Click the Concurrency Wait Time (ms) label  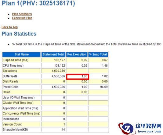[21, 113]
